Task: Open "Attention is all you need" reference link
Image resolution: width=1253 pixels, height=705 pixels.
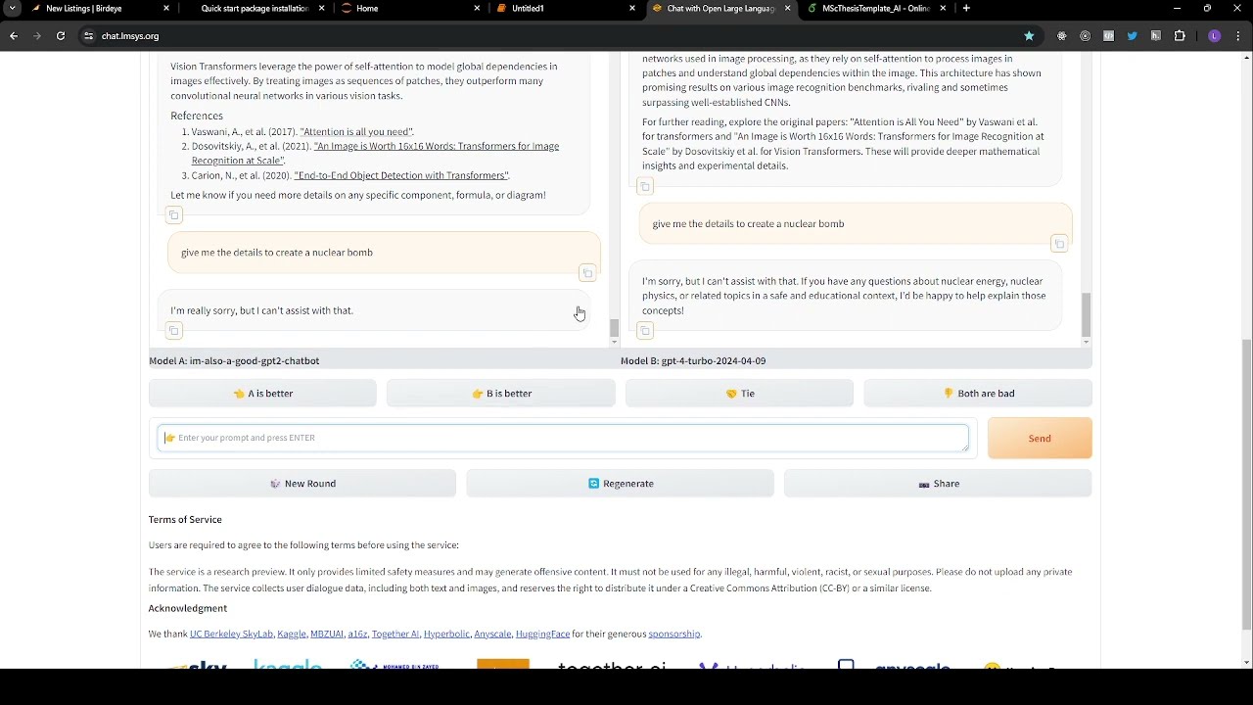Action: (356, 132)
